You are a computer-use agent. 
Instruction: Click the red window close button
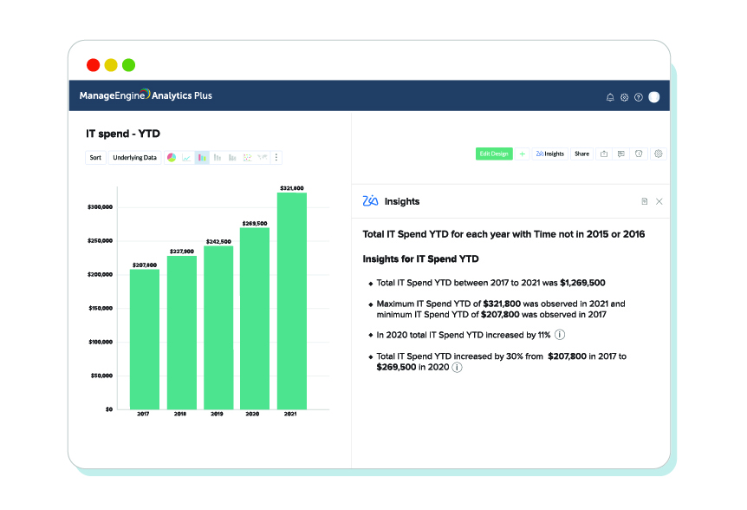click(x=94, y=65)
